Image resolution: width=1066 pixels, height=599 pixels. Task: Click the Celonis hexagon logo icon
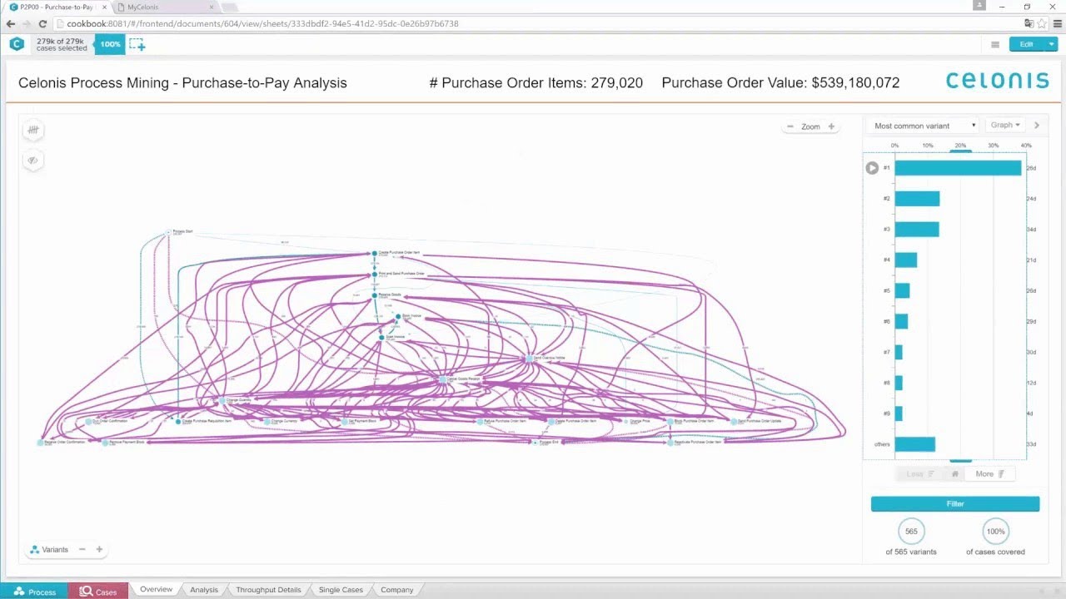[x=16, y=44]
